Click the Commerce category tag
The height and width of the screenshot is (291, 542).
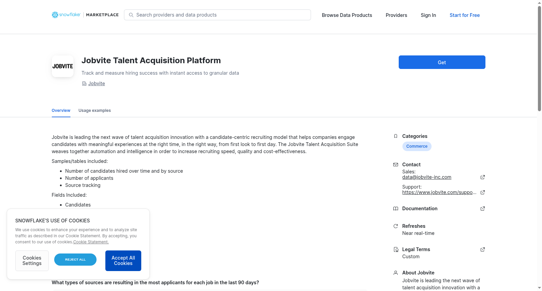coord(417,146)
